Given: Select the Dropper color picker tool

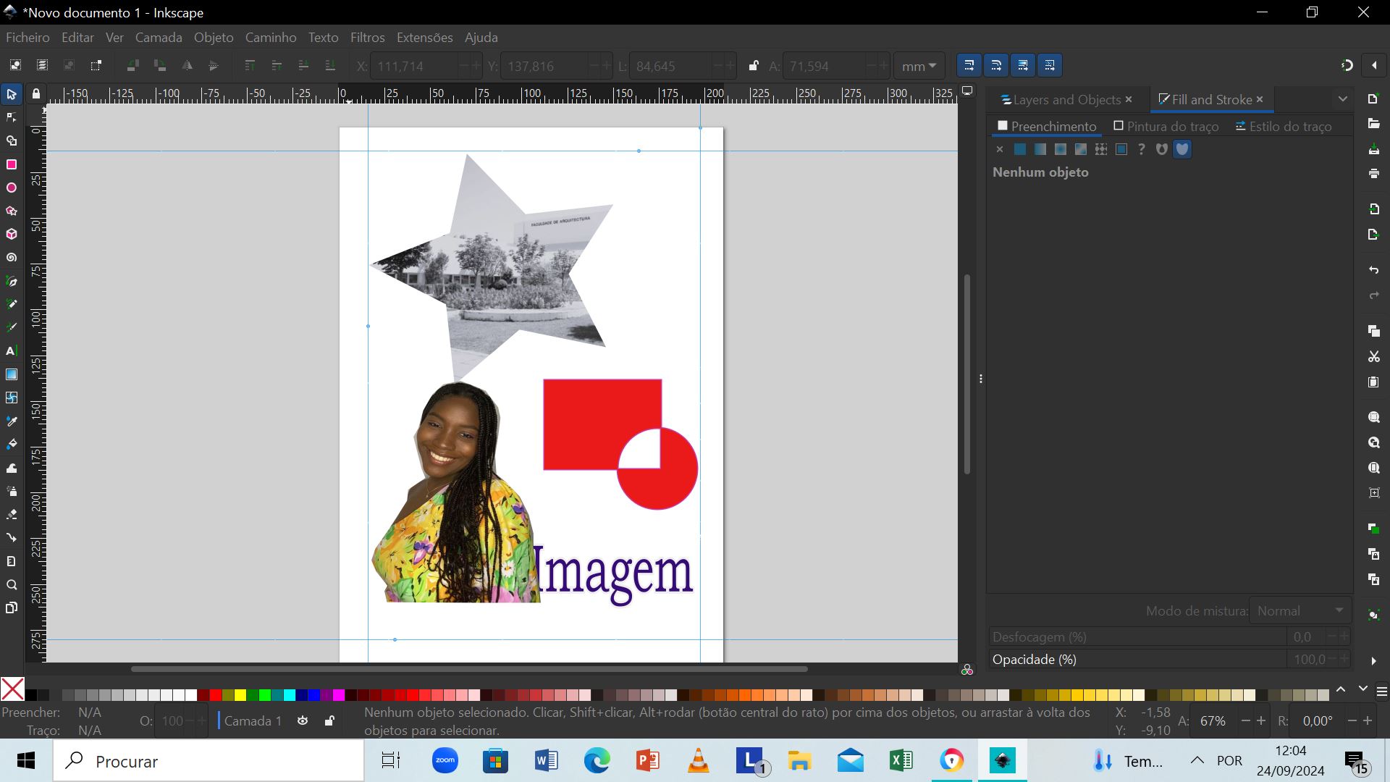Looking at the screenshot, I should (12, 421).
